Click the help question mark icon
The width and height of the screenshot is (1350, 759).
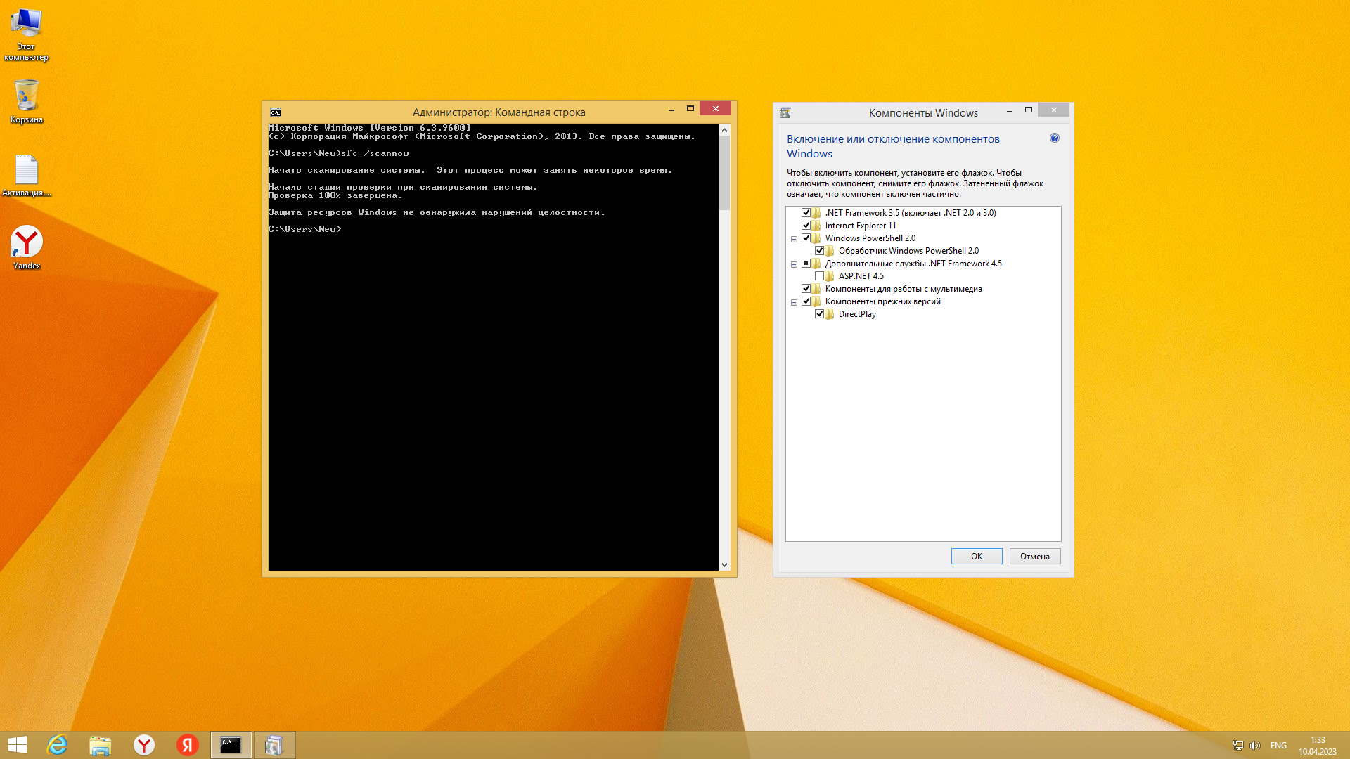coord(1054,138)
